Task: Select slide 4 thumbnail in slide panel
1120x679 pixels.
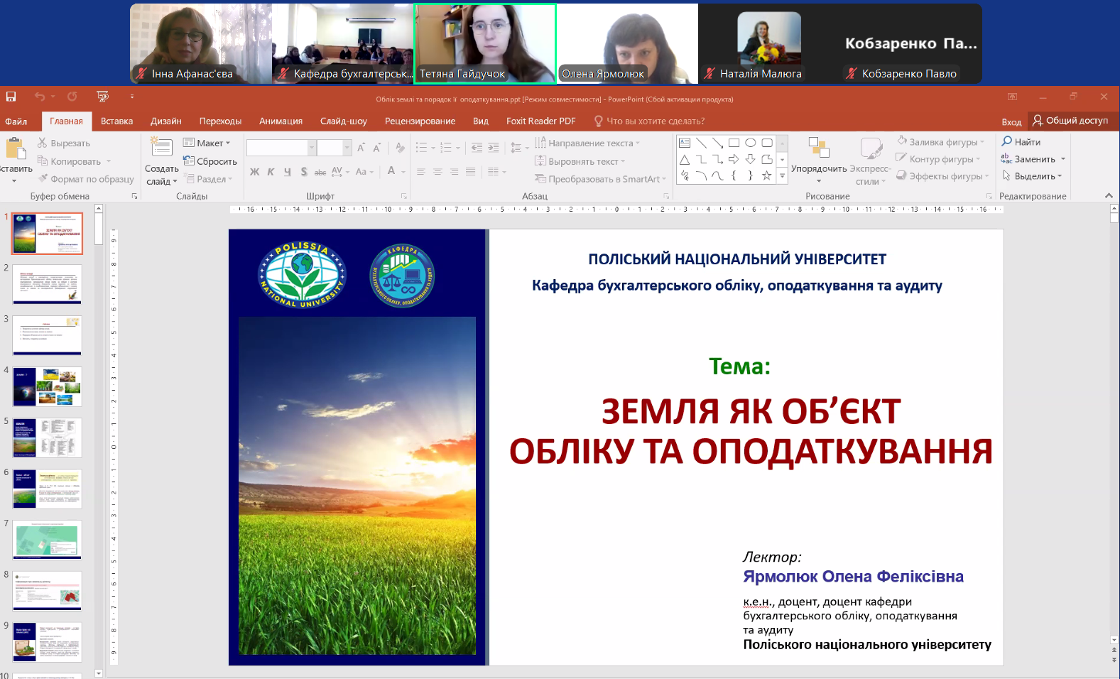Action: (47, 386)
